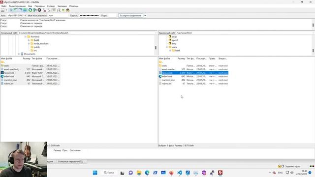The width and height of the screenshot is (315, 177).
Task: Open the Передача menu
Action: click(39, 6)
